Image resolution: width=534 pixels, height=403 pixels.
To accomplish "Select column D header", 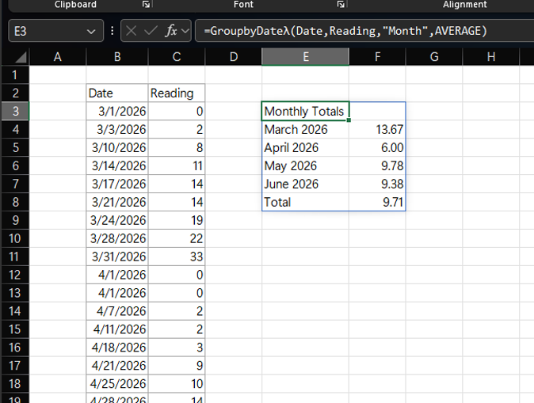I will (x=233, y=56).
